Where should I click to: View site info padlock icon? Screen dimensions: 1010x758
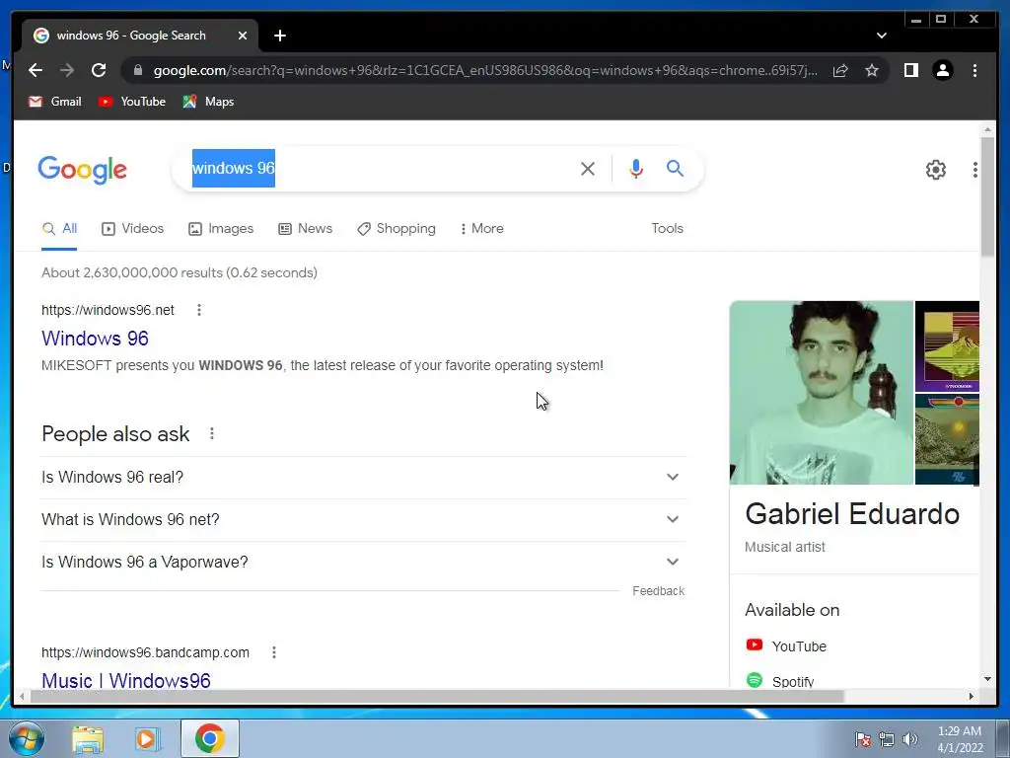pyautogui.click(x=137, y=70)
